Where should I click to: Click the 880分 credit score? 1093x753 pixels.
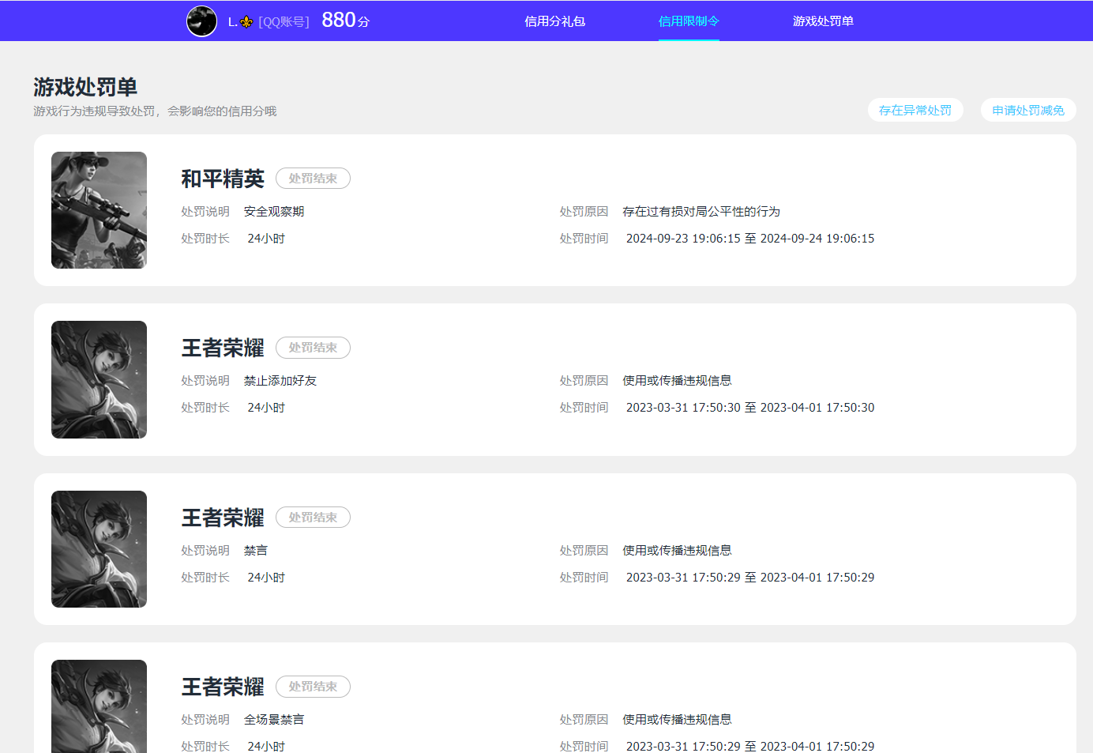pos(345,21)
